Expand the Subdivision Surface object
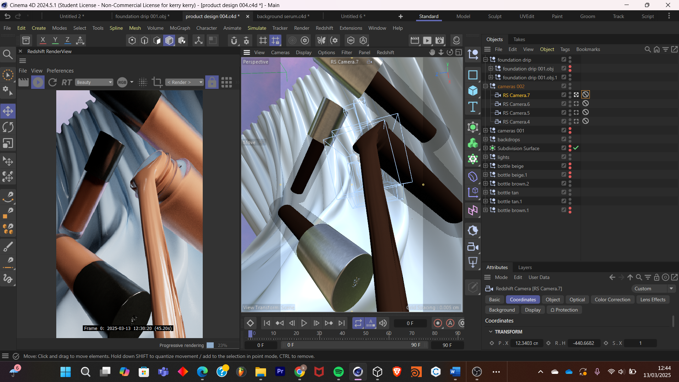679x382 pixels. tap(485, 148)
